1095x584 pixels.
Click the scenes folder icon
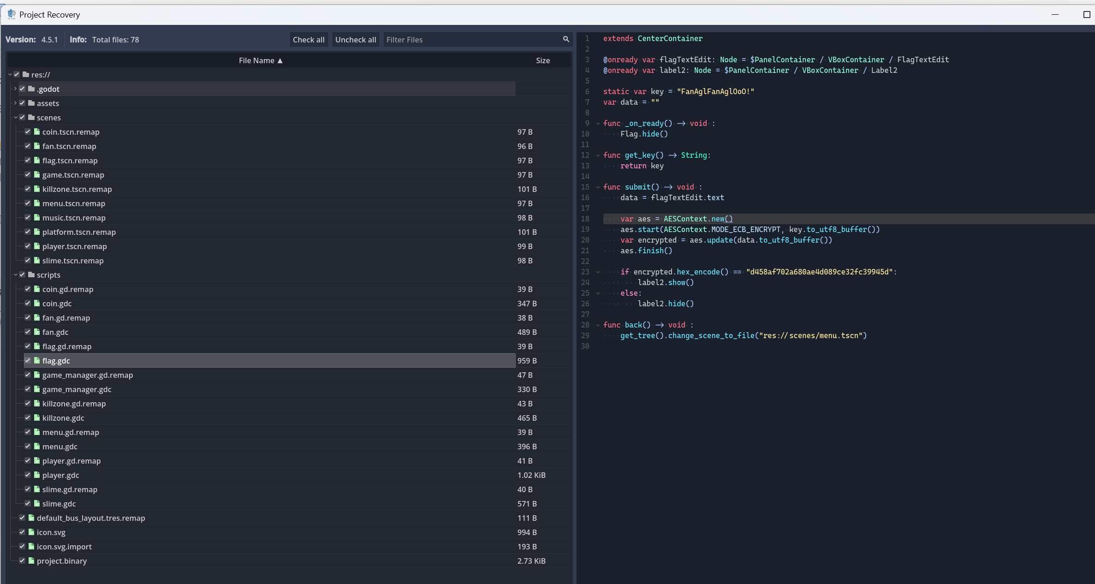pos(31,117)
